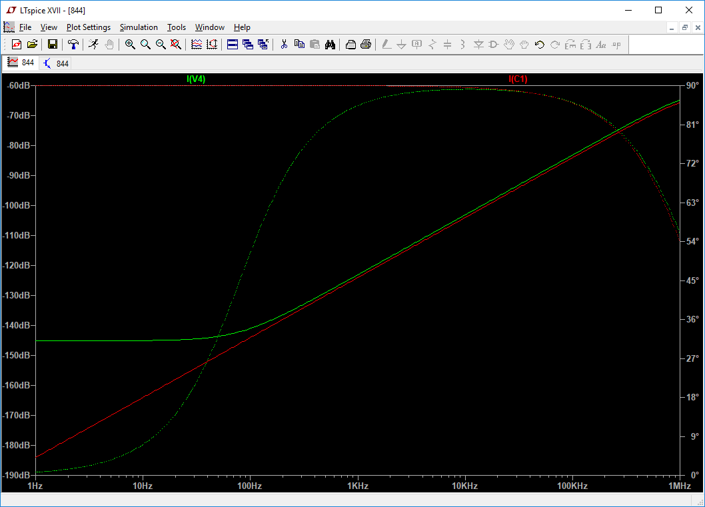Paste with the clipboard toolbar icon
Screen dimensions: 705x507
pyautogui.click(x=315, y=45)
